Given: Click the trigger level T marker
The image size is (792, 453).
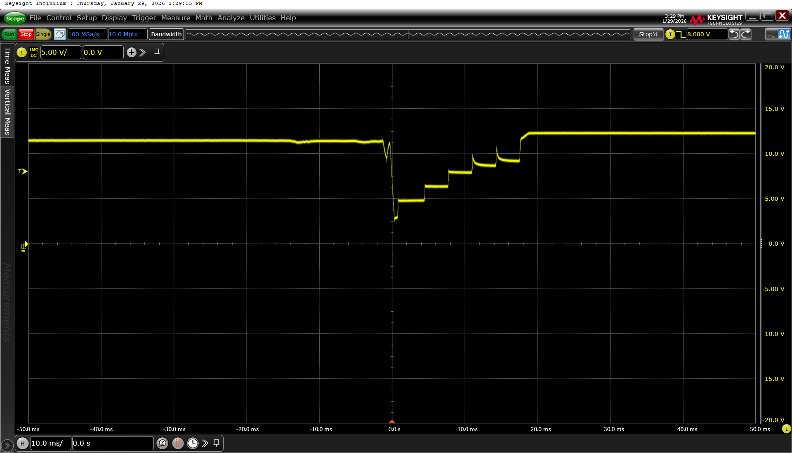Looking at the screenshot, I should [x=23, y=171].
